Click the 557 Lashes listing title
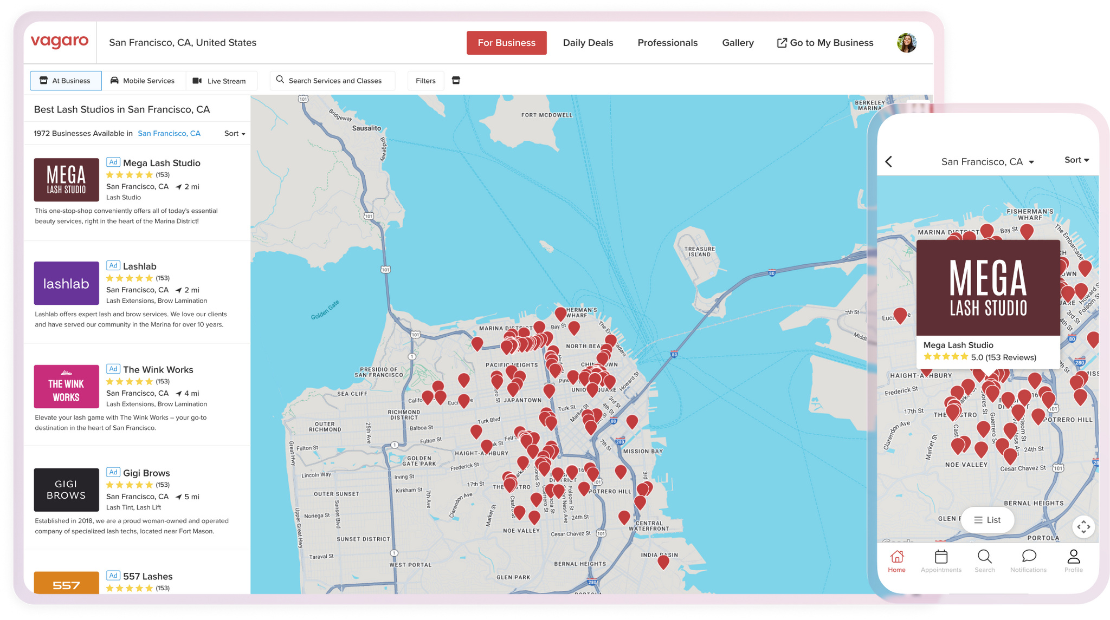The width and height of the screenshot is (1110, 620). 148,577
